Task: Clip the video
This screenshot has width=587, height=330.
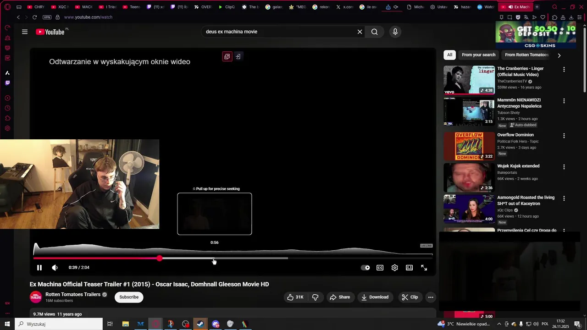Action: tap(410, 297)
